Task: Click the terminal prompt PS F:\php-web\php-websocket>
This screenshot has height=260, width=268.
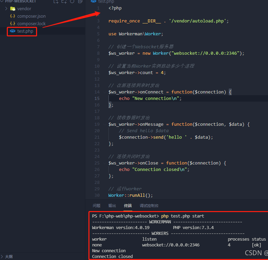Action: click(x=125, y=216)
